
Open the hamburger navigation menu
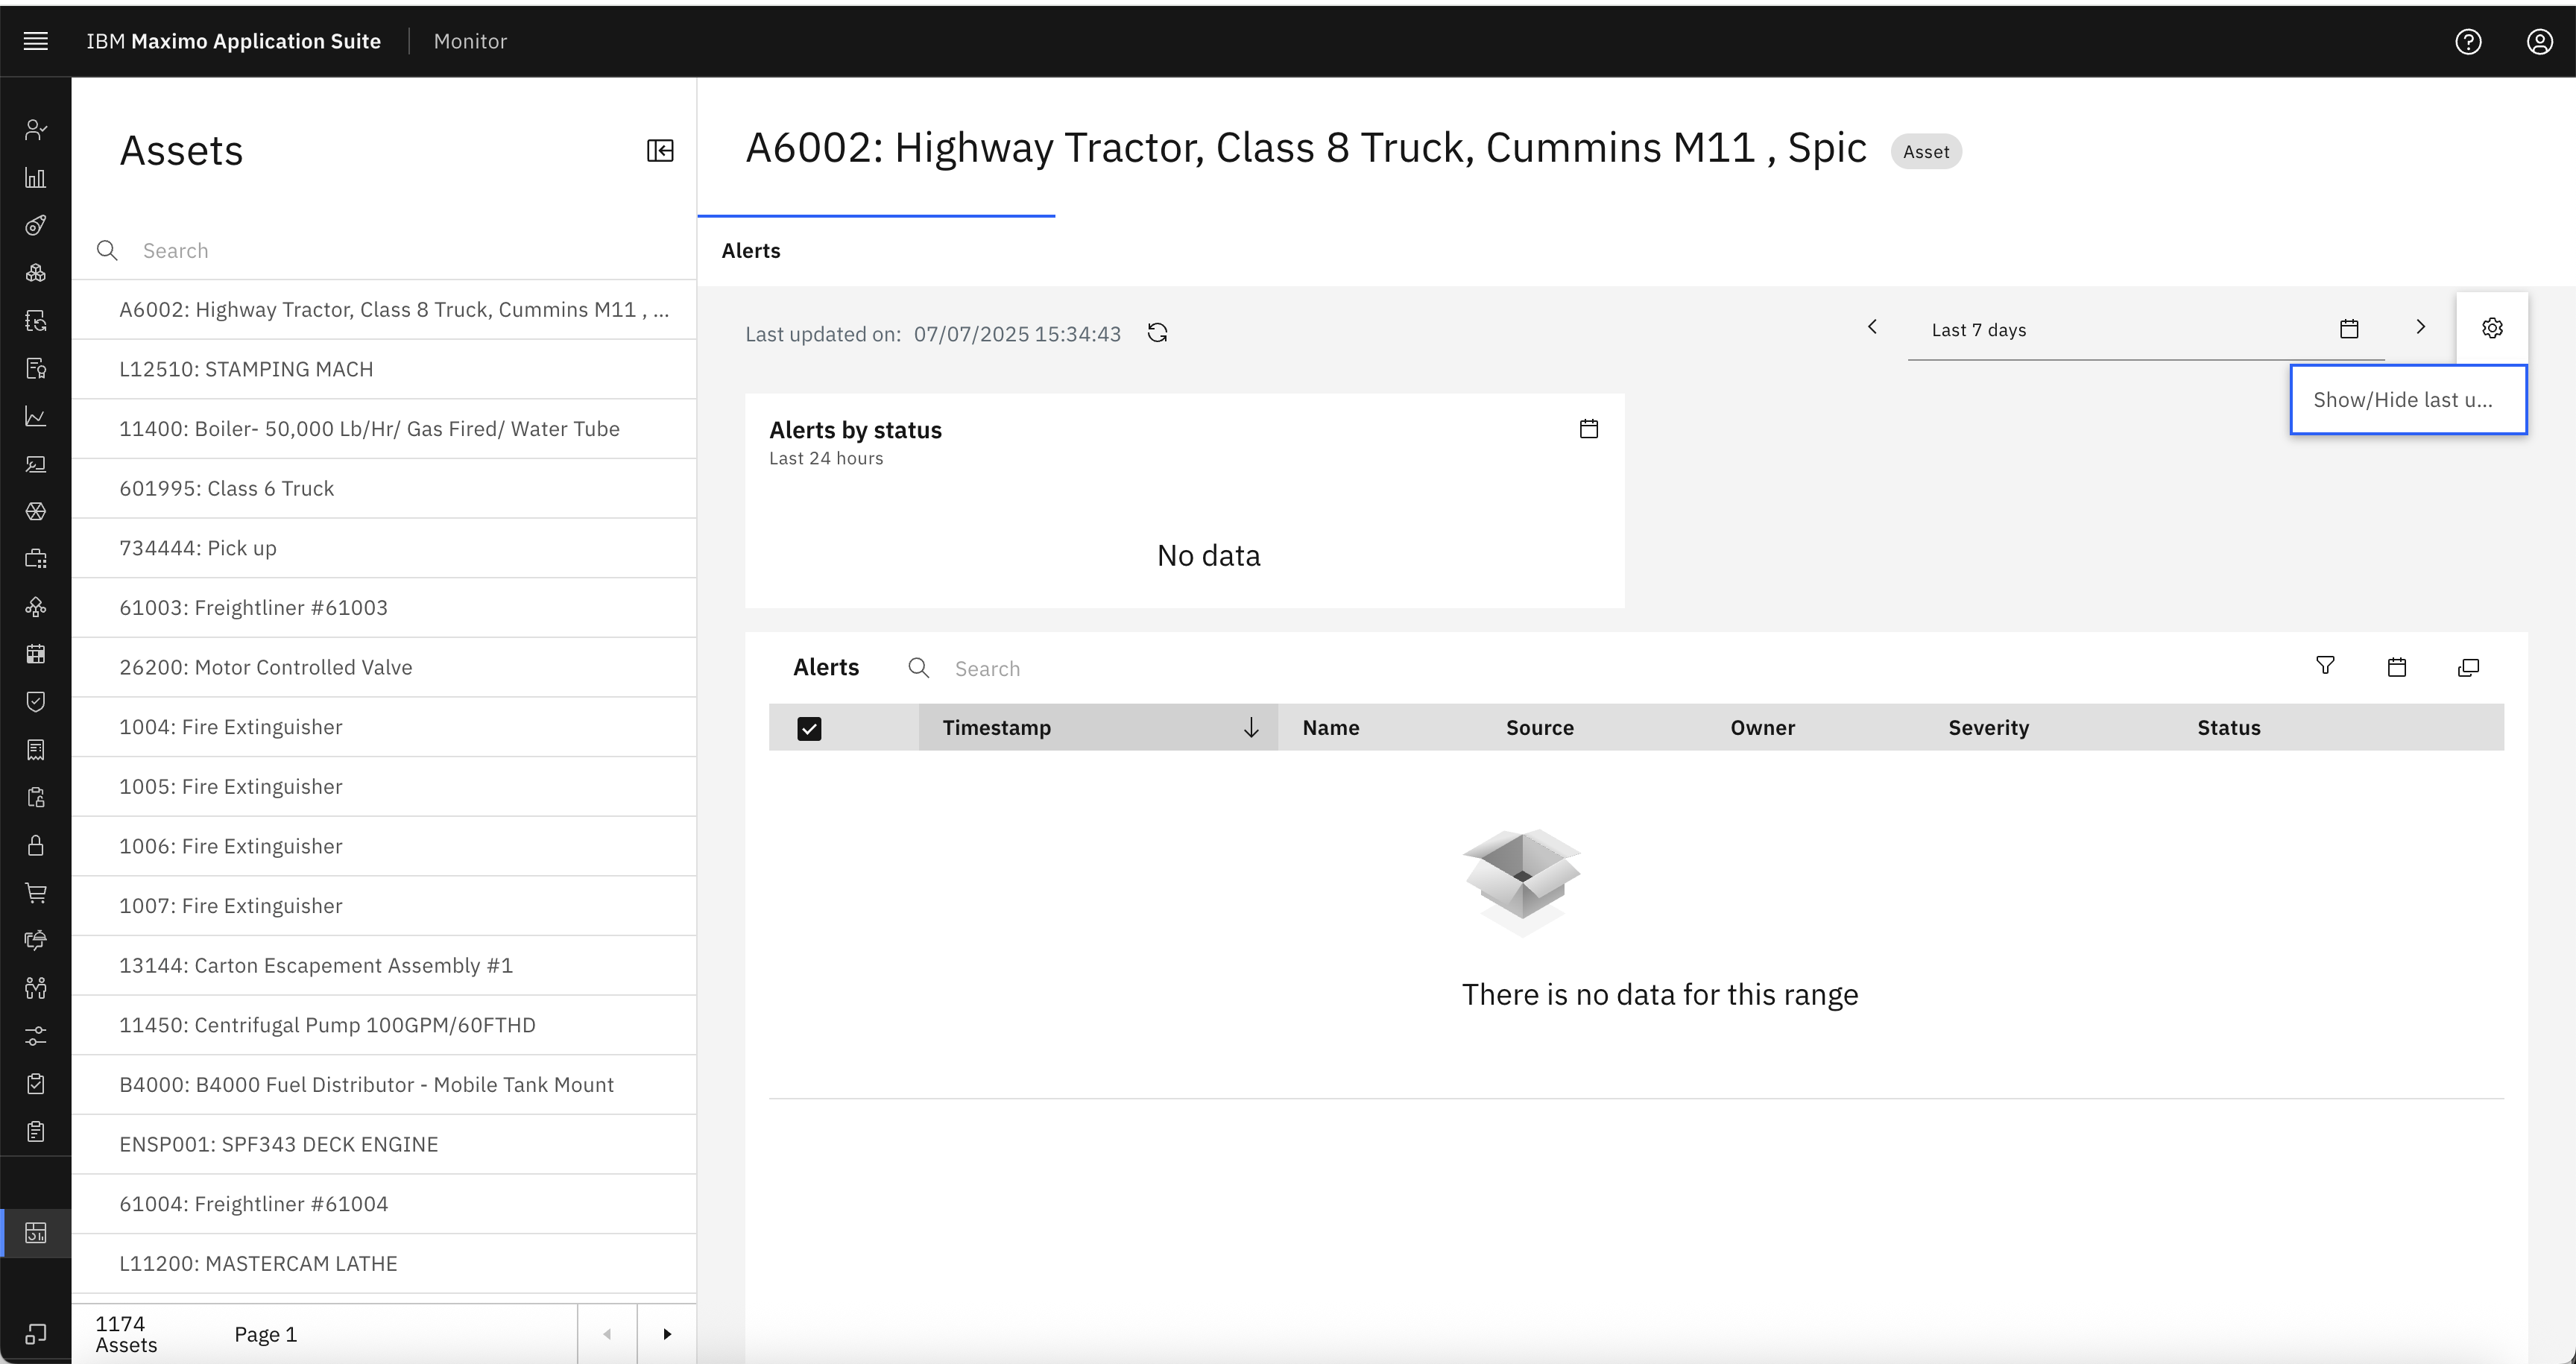coord(36,41)
